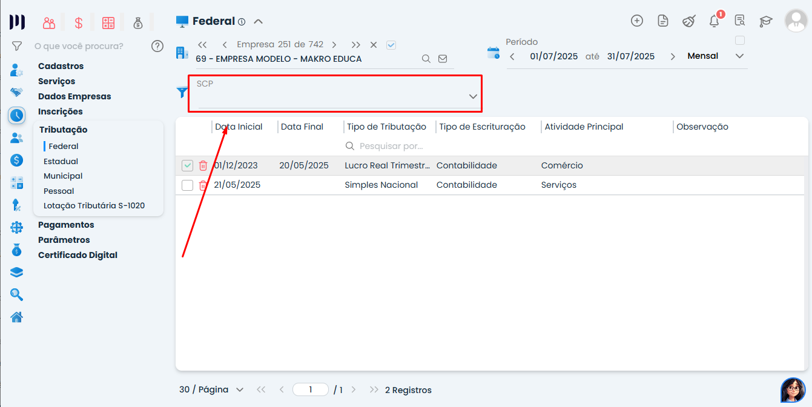The height and width of the screenshot is (407, 812).
Task: Click the page number input field
Action: tap(310, 389)
